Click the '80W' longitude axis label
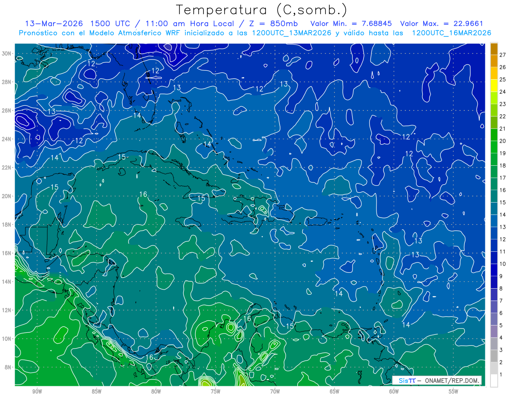This screenshot has height=397, width=514. tap(156, 391)
